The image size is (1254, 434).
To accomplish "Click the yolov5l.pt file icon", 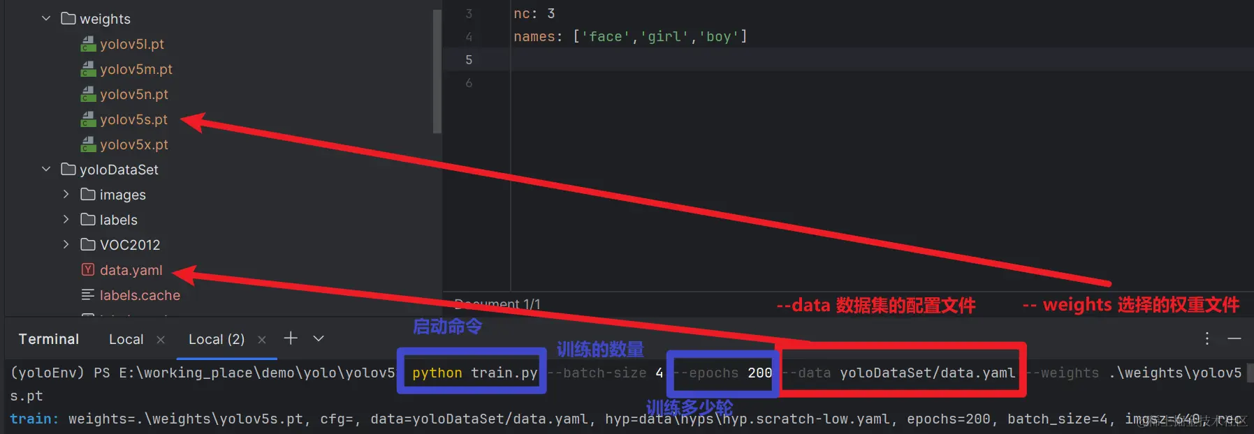I will point(88,45).
